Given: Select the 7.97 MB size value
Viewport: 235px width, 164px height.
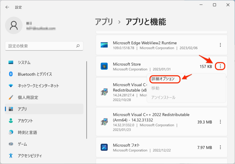Looking at the screenshot, I should coord(204,148).
